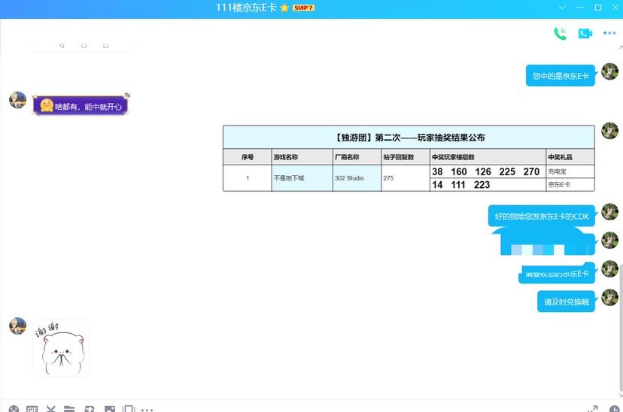The height and width of the screenshot is (412, 623).
Task: Open the lottery results table image
Action: (x=409, y=159)
